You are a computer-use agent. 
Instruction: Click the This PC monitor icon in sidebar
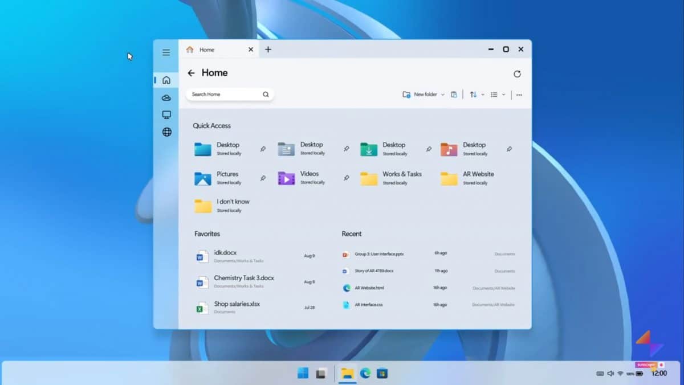pyautogui.click(x=166, y=114)
